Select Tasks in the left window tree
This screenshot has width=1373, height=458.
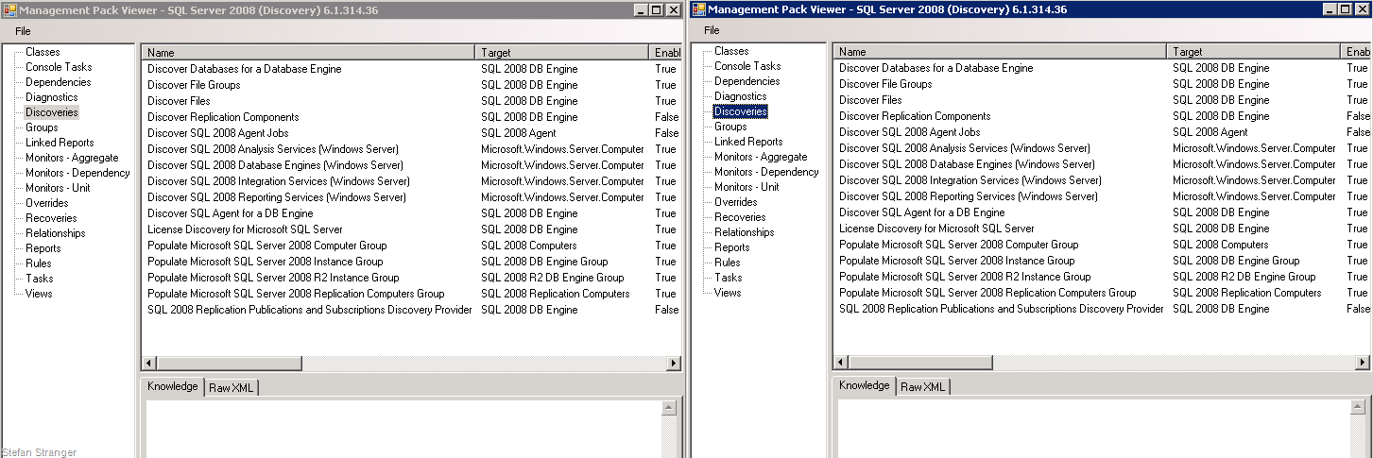coord(40,279)
